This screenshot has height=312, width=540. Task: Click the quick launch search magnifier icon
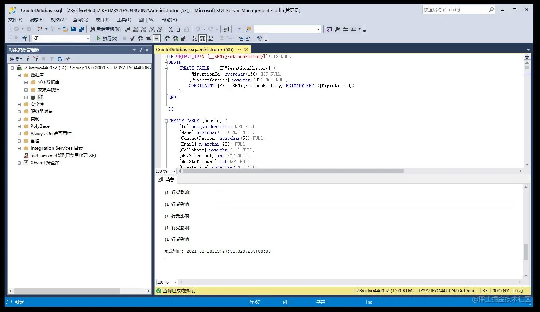pos(491,10)
